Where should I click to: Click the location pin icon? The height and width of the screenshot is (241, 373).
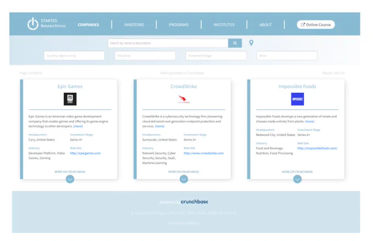(x=251, y=43)
